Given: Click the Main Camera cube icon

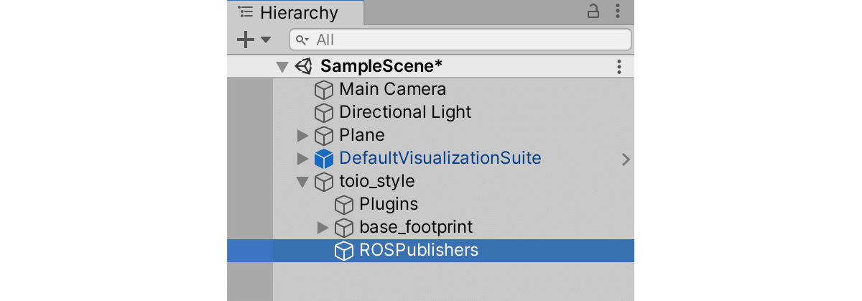Looking at the screenshot, I should (325, 90).
